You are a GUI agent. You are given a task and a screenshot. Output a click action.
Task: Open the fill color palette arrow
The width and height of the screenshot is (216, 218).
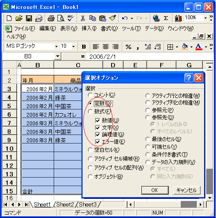pos(191,47)
